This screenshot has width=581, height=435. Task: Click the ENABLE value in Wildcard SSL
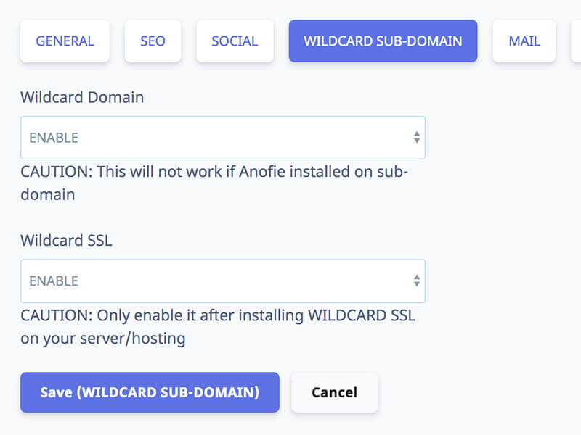point(54,281)
